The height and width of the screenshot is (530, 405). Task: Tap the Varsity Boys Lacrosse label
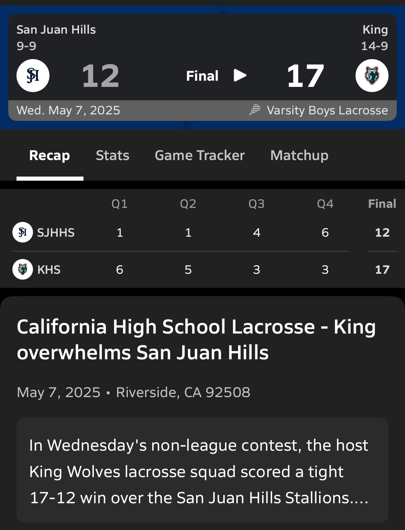(327, 110)
